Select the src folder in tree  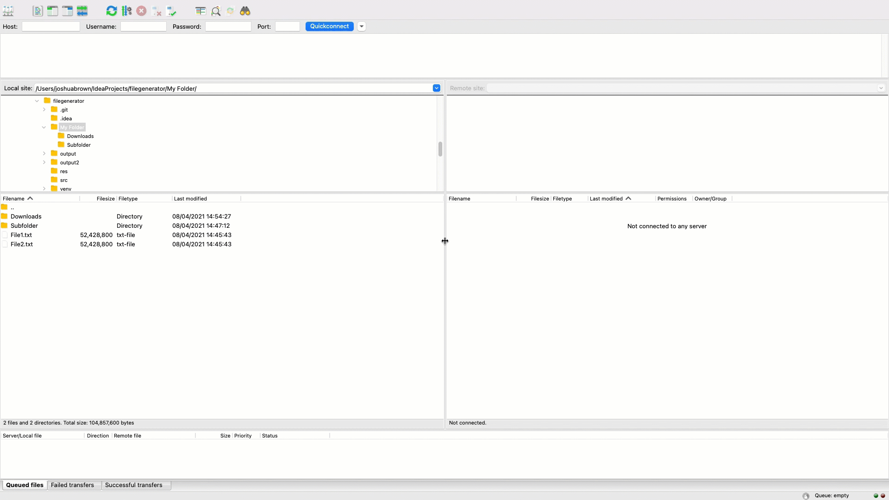[64, 180]
